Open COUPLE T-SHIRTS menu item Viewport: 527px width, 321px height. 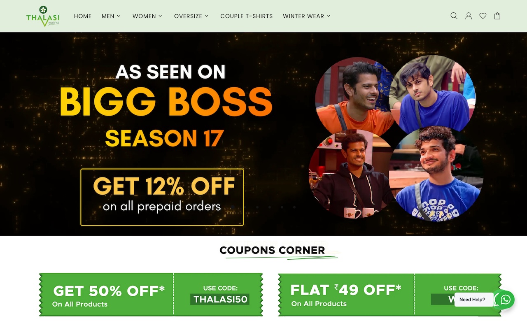pyautogui.click(x=247, y=16)
